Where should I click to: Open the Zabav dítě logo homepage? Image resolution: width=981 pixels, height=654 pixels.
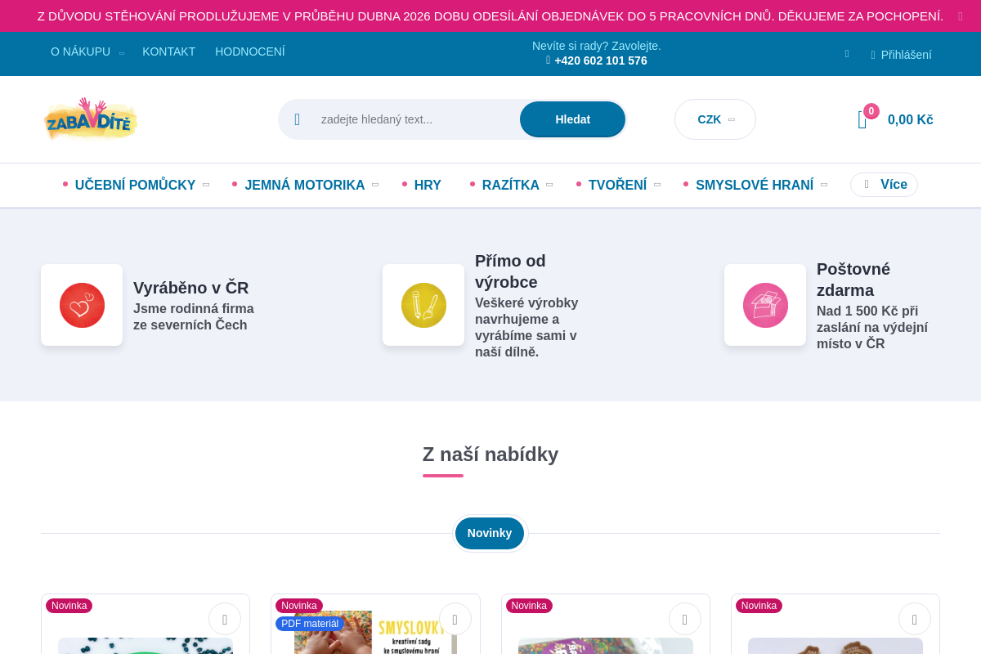(x=91, y=119)
